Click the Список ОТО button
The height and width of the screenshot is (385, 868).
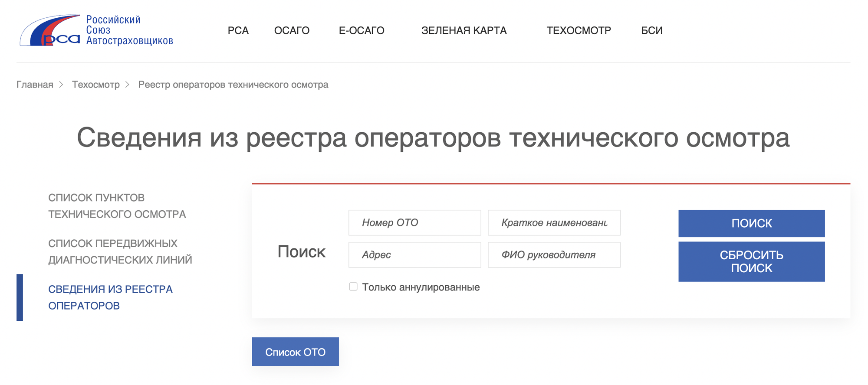(295, 352)
